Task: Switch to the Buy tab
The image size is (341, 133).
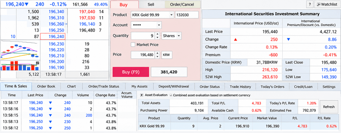Action: click(x=125, y=5)
